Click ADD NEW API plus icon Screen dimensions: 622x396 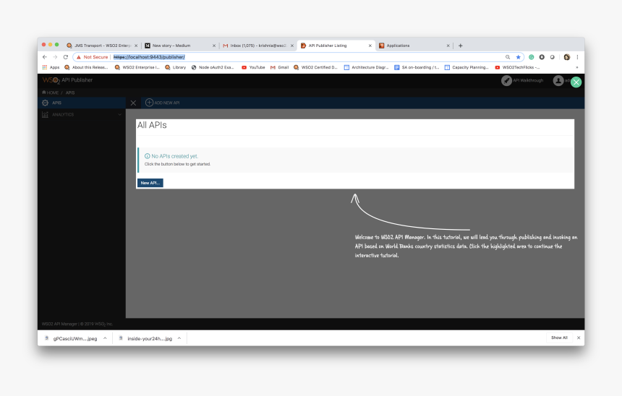click(149, 103)
